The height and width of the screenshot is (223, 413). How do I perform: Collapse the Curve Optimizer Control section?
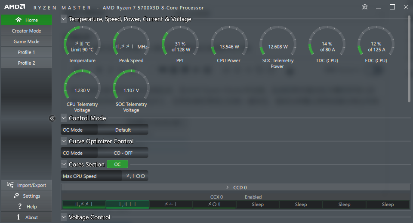tap(64, 141)
